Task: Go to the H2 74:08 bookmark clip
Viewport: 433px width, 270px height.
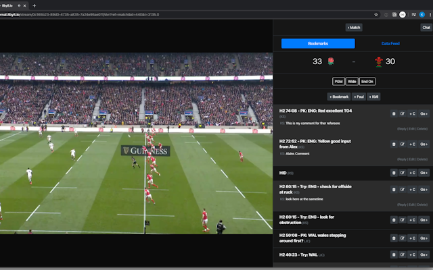Action: 424,114
